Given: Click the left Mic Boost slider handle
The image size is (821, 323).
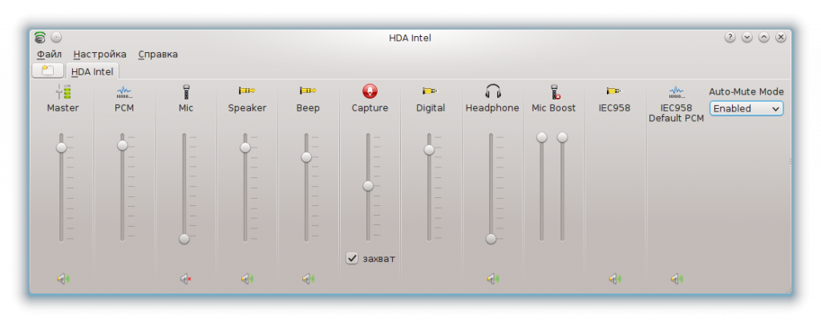Looking at the screenshot, I should tap(542, 137).
